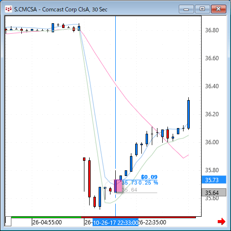
Task: Click the 35.73 0.25 % annotation text
Action: pyautogui.click(x=140, y=183)
